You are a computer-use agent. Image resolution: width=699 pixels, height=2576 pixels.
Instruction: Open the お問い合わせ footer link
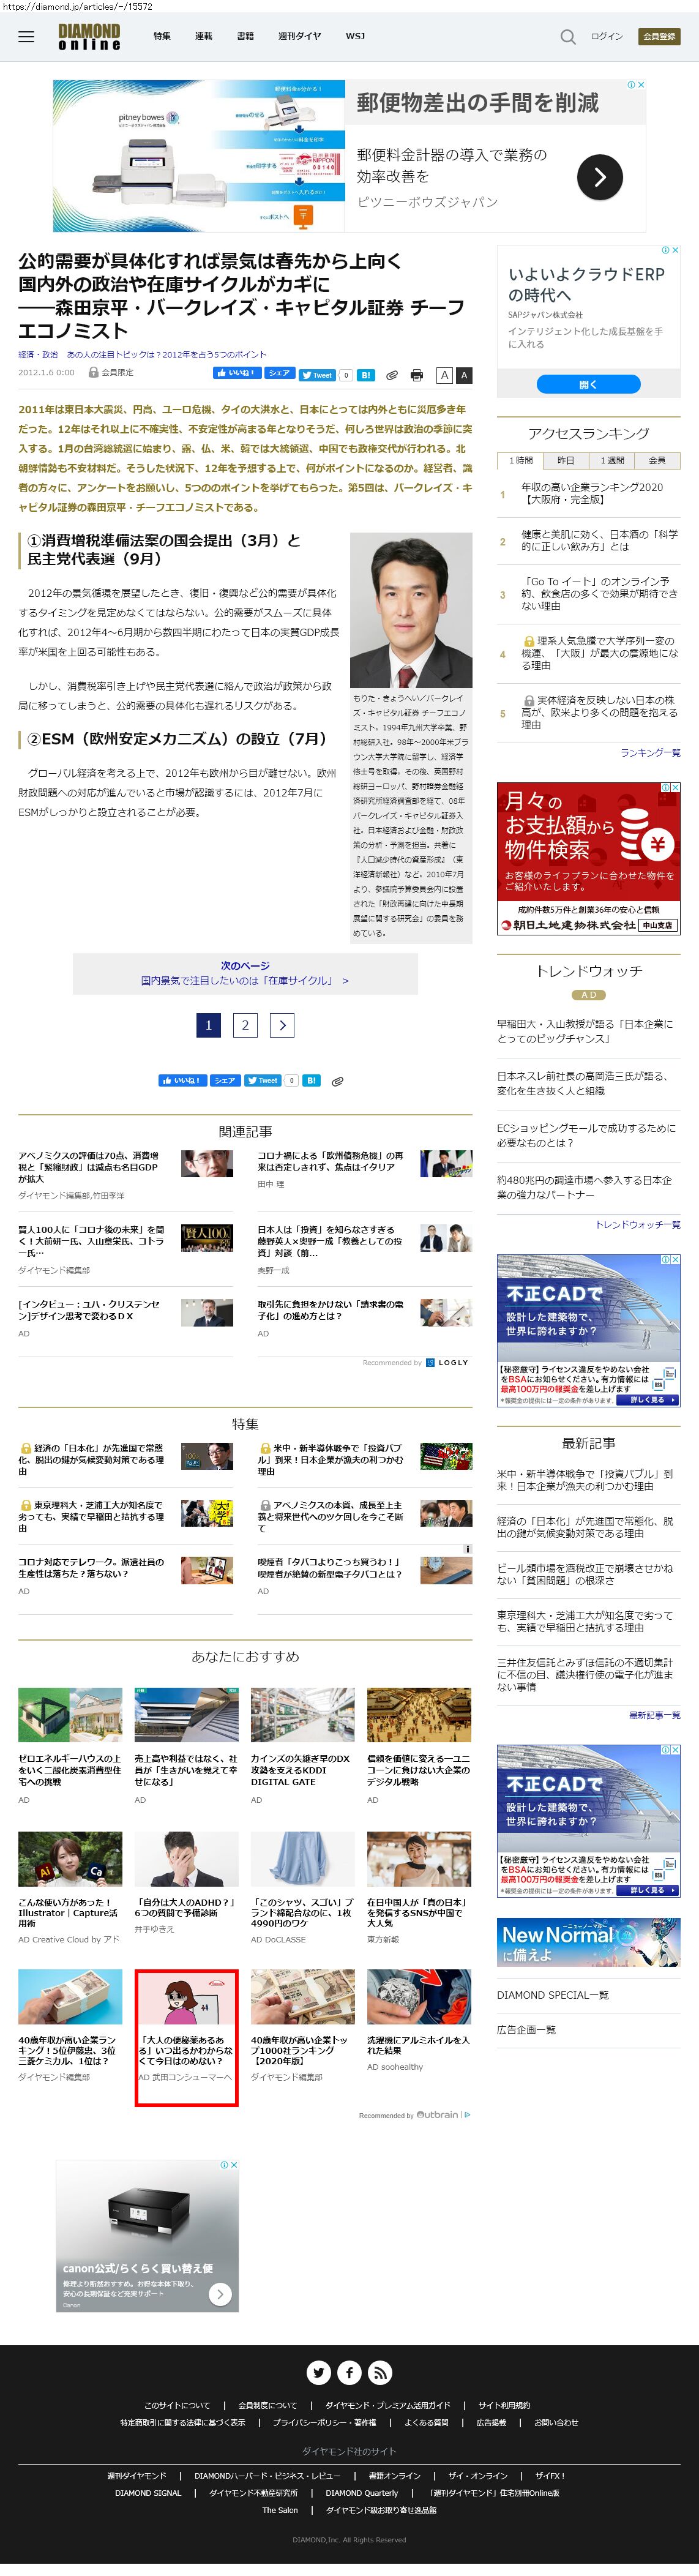pos(556,2422)
